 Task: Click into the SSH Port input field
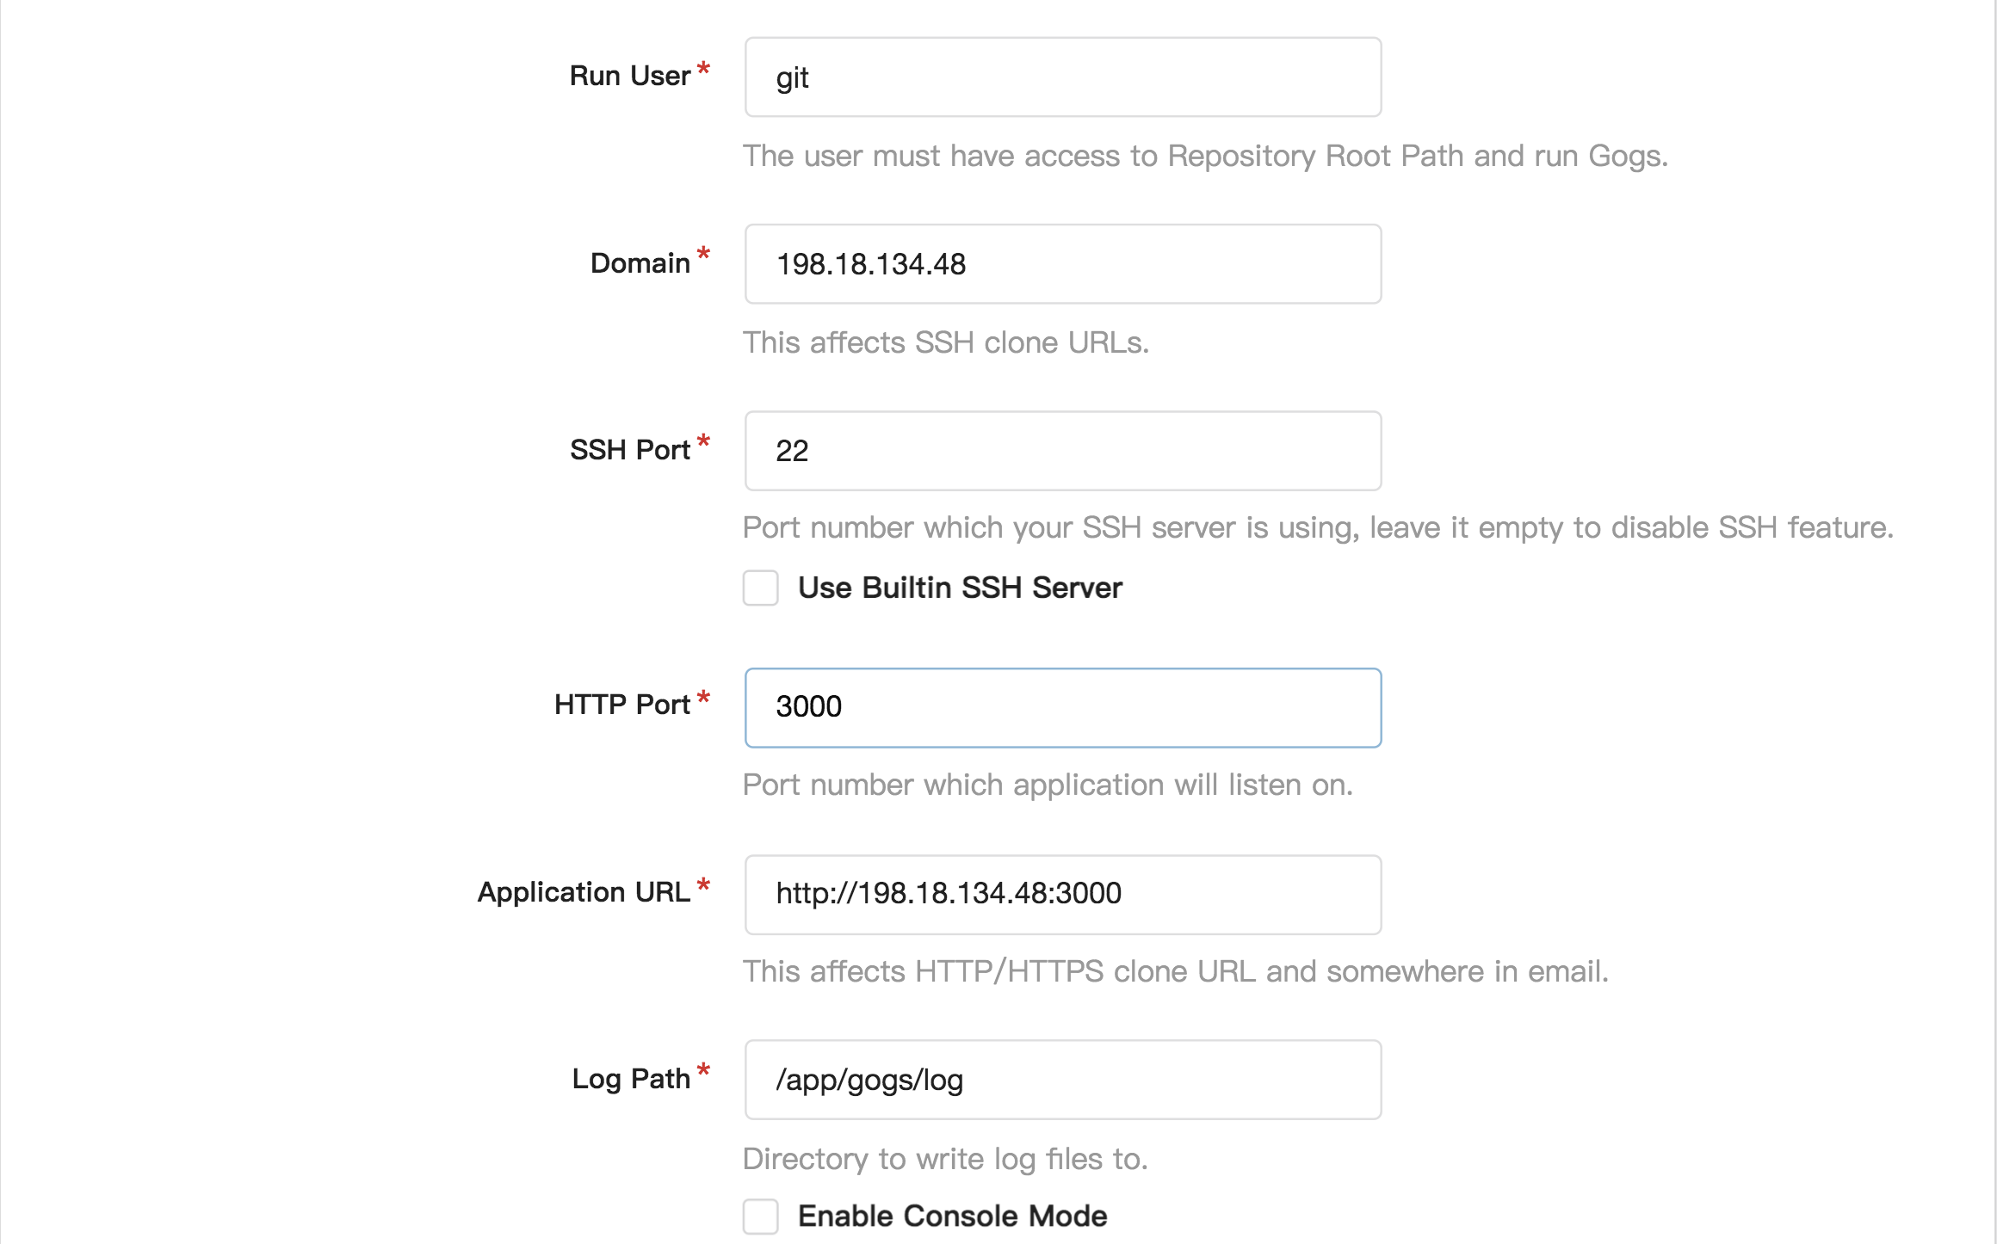point(1061,450)
